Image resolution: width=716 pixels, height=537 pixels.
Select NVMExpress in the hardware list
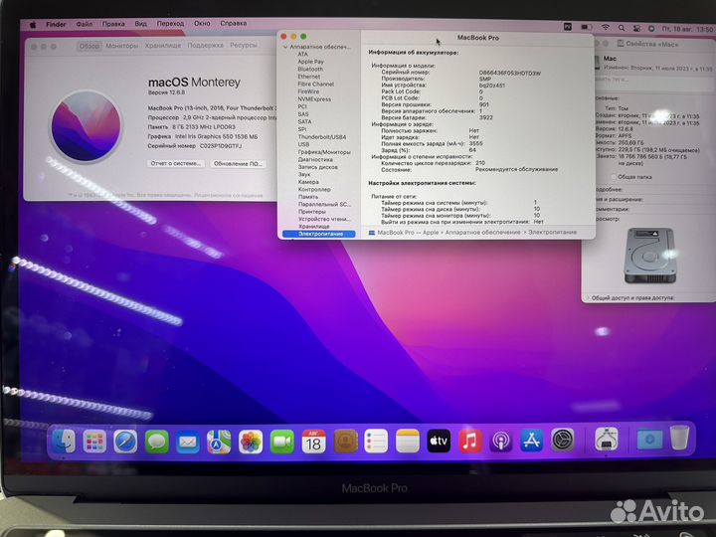(314, 99)
